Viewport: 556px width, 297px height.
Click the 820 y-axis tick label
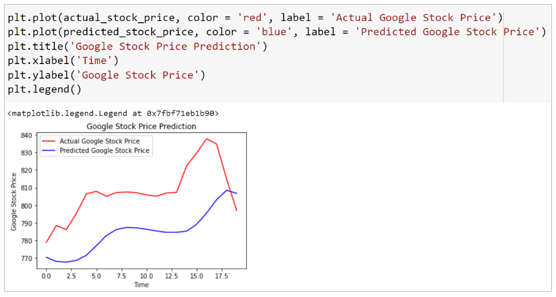[27, 170]
